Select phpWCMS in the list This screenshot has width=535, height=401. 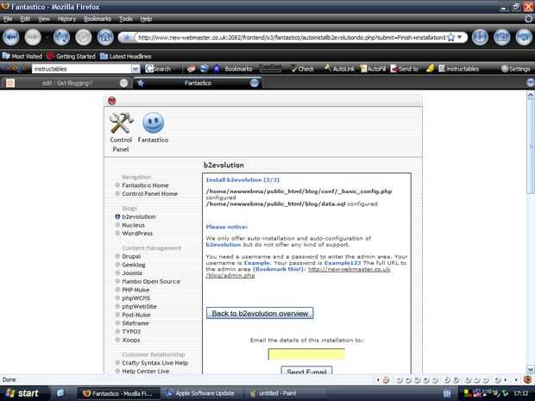pos(135,298)
